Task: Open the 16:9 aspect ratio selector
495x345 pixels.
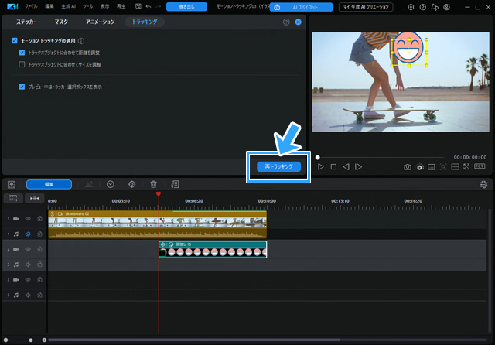Action: pyautogui.click(x=480, y=166)
